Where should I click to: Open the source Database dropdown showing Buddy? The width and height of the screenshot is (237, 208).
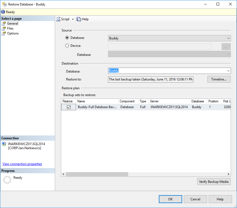coord(229,38)
